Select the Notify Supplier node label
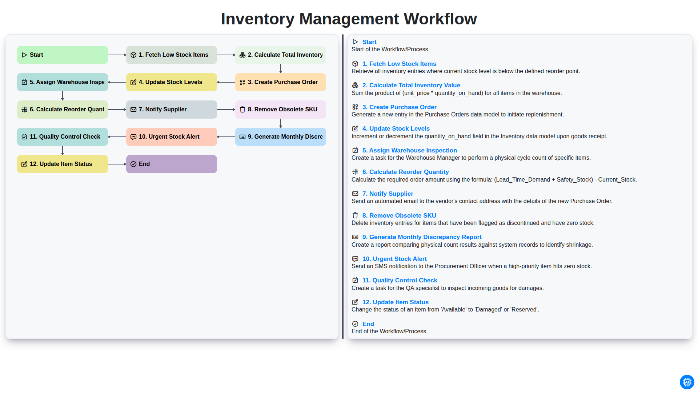This screenshot has width=698, height=393. [163, 110]
